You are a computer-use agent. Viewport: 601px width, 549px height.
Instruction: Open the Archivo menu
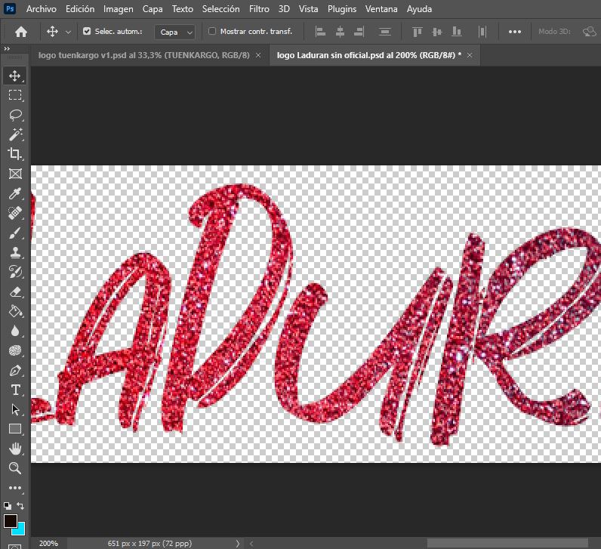(42, 9)
